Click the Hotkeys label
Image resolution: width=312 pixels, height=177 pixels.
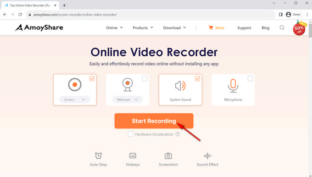(133, 164)
